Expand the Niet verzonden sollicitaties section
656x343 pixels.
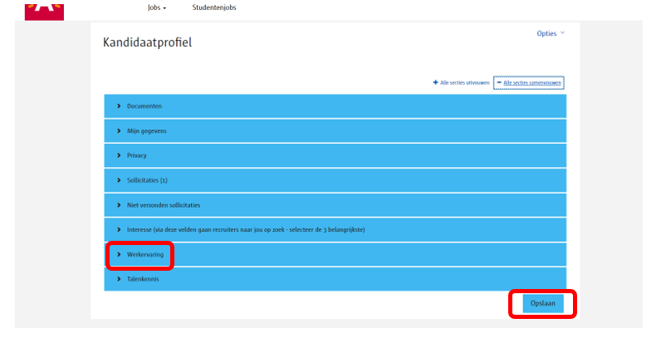164,205
